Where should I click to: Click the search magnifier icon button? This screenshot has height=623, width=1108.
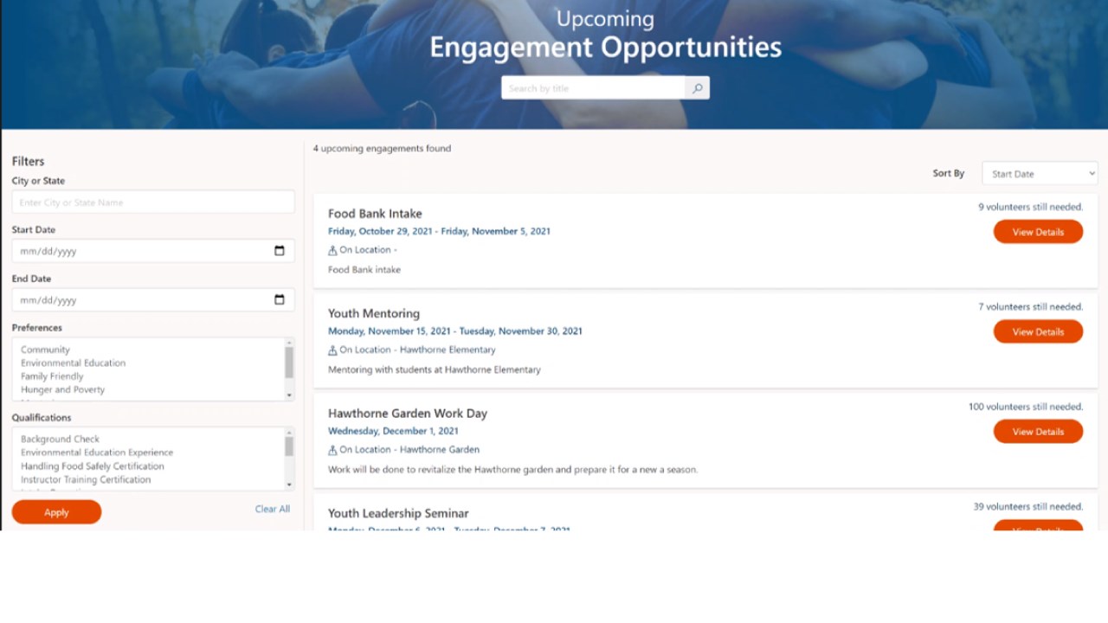(x=697, y=88)
